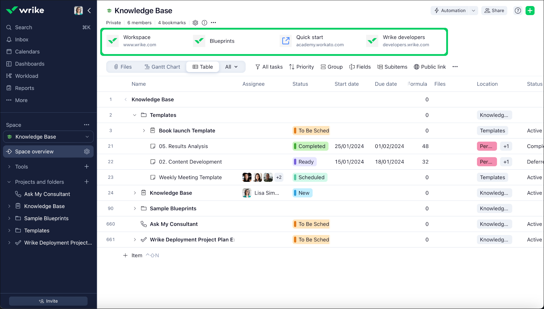
Task: Open the Quick start bookmark icon
Action: coord(286,41)
